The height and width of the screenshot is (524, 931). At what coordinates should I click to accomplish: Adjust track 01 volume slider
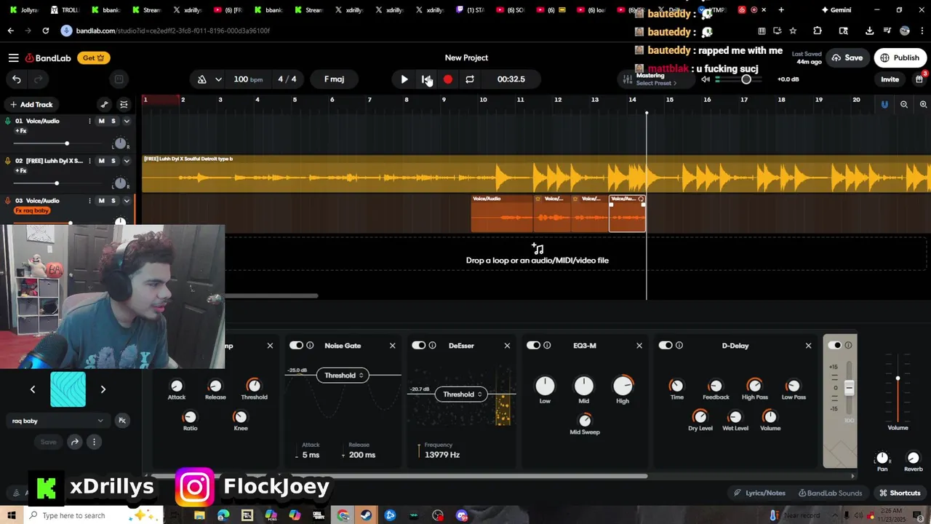[x=67, y=143]
